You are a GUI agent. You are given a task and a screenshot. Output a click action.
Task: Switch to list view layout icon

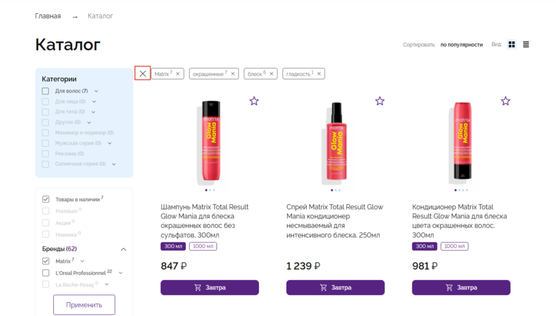tap(526, 45)
